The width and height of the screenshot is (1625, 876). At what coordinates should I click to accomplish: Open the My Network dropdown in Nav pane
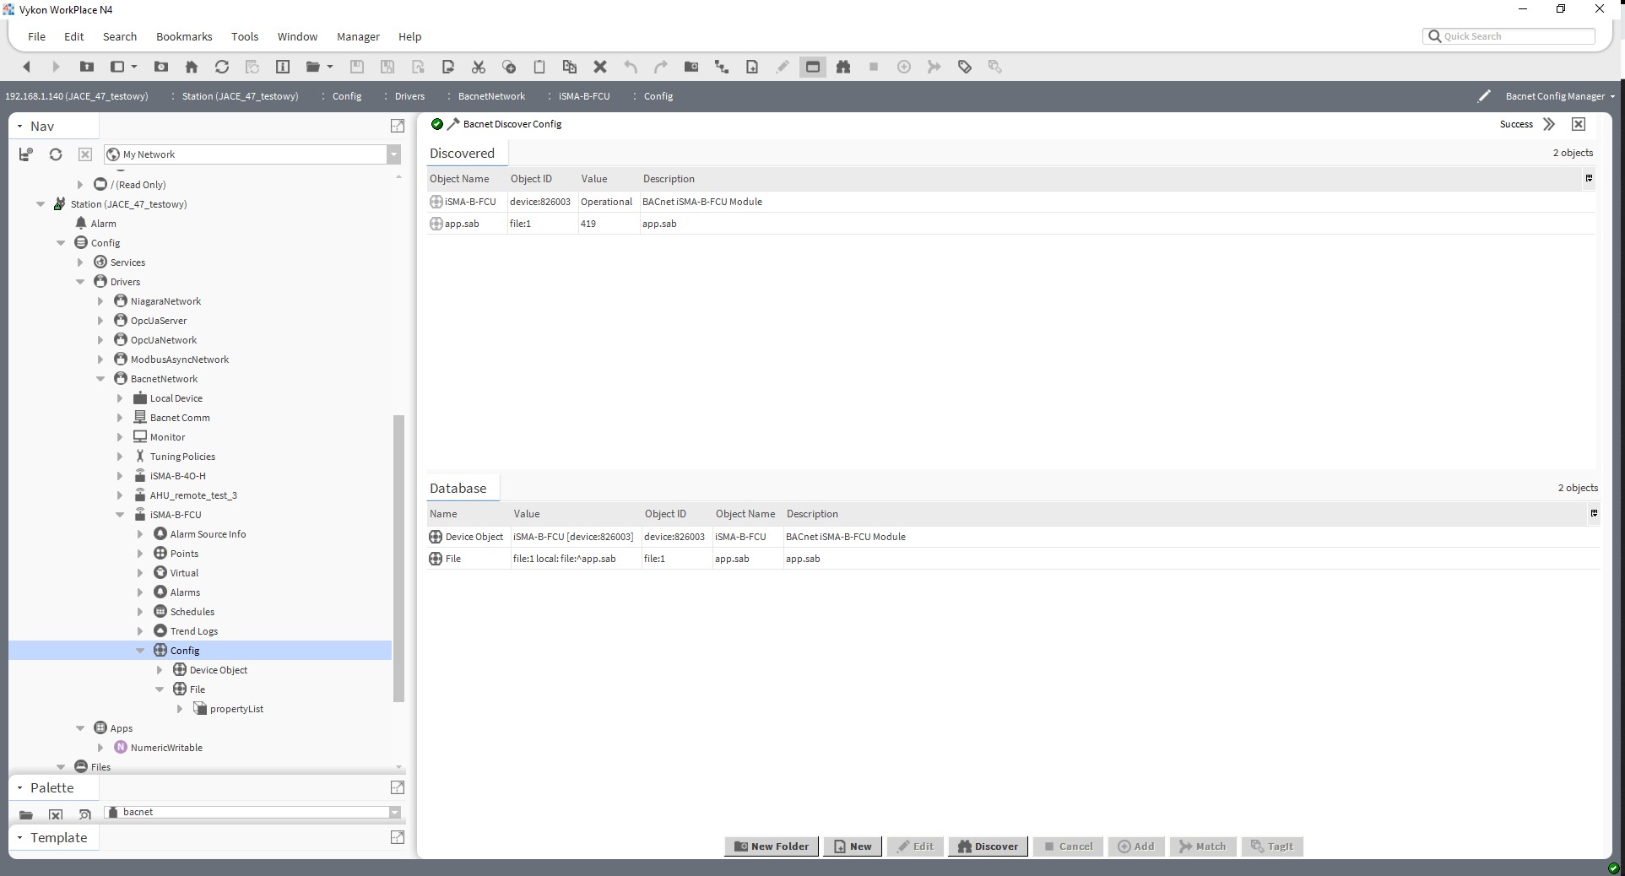click(393, 154)
